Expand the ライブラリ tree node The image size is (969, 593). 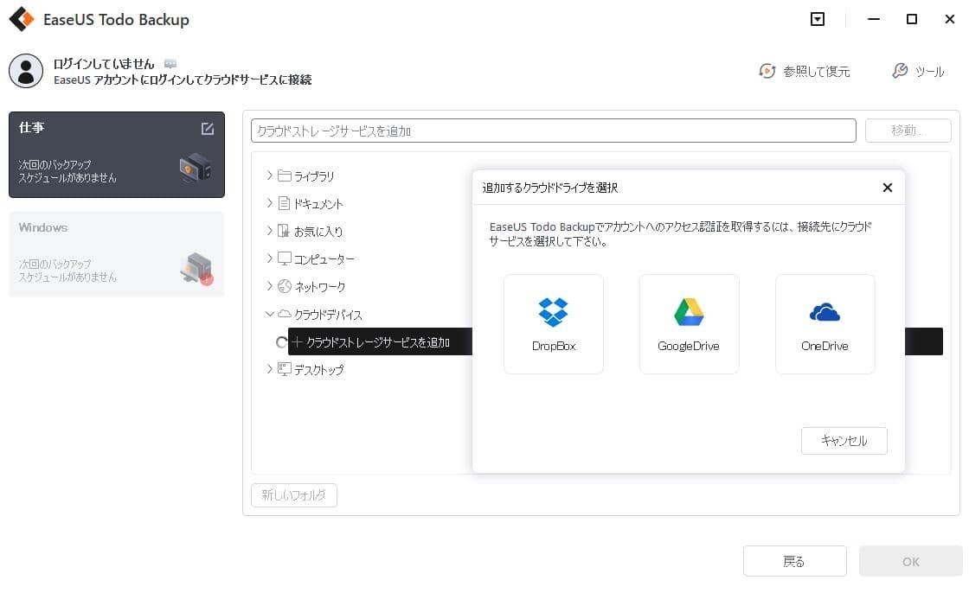[x=270, y=175]
